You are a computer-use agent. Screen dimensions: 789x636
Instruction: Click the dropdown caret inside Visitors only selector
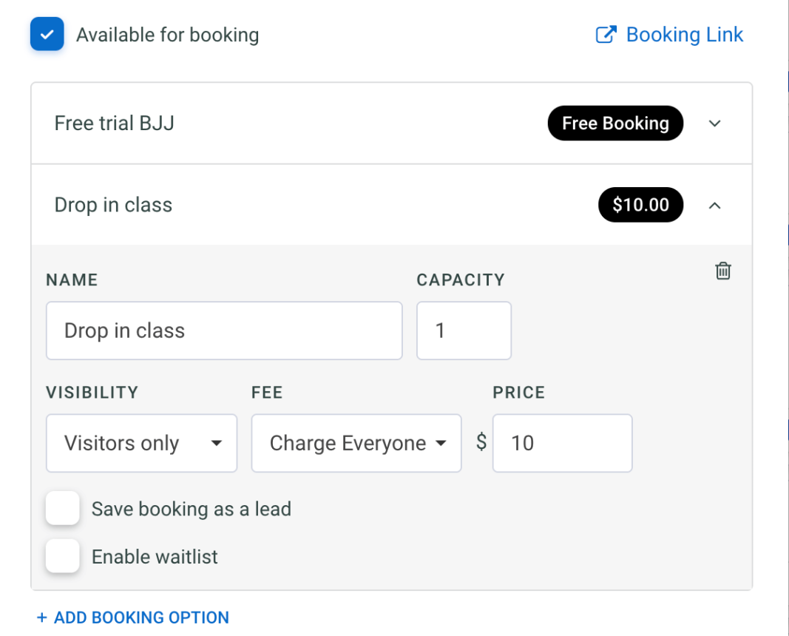click(216, 443)
